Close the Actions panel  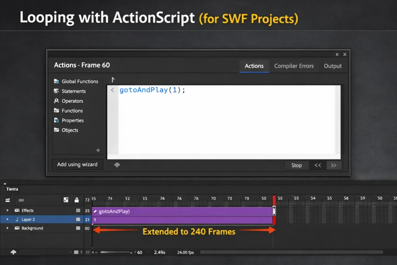pyautogui.click(x=345, y=54)
